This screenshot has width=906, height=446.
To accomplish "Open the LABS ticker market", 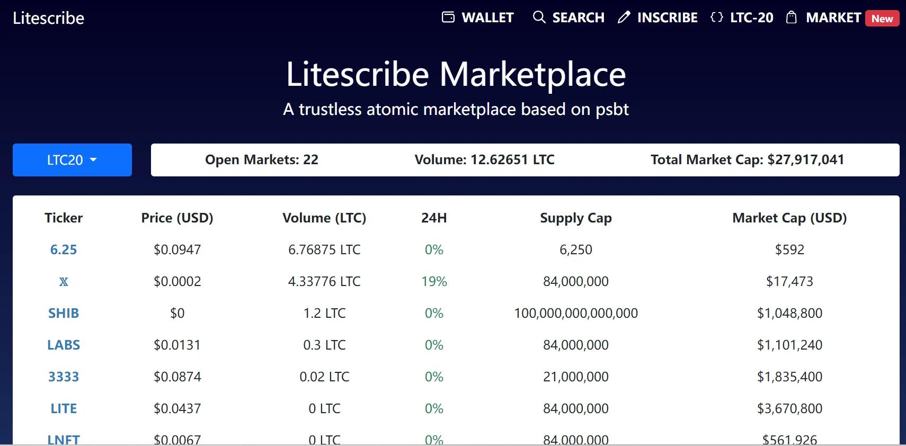I will [64, 345].
